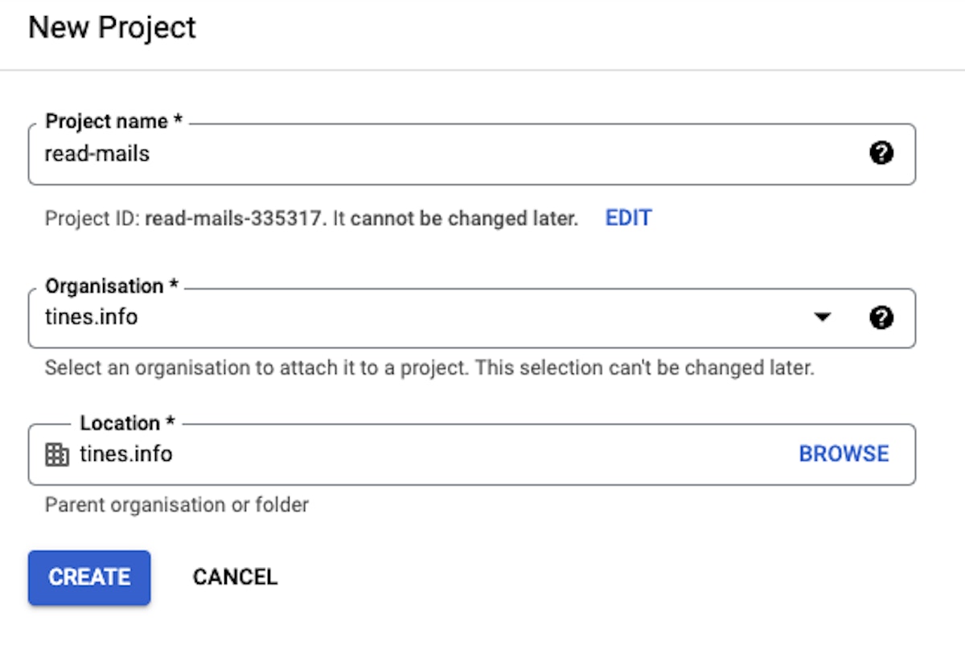The image size is (965, 649).
Task: Click the help icon in Organisation field
Action: click(881, 318)
